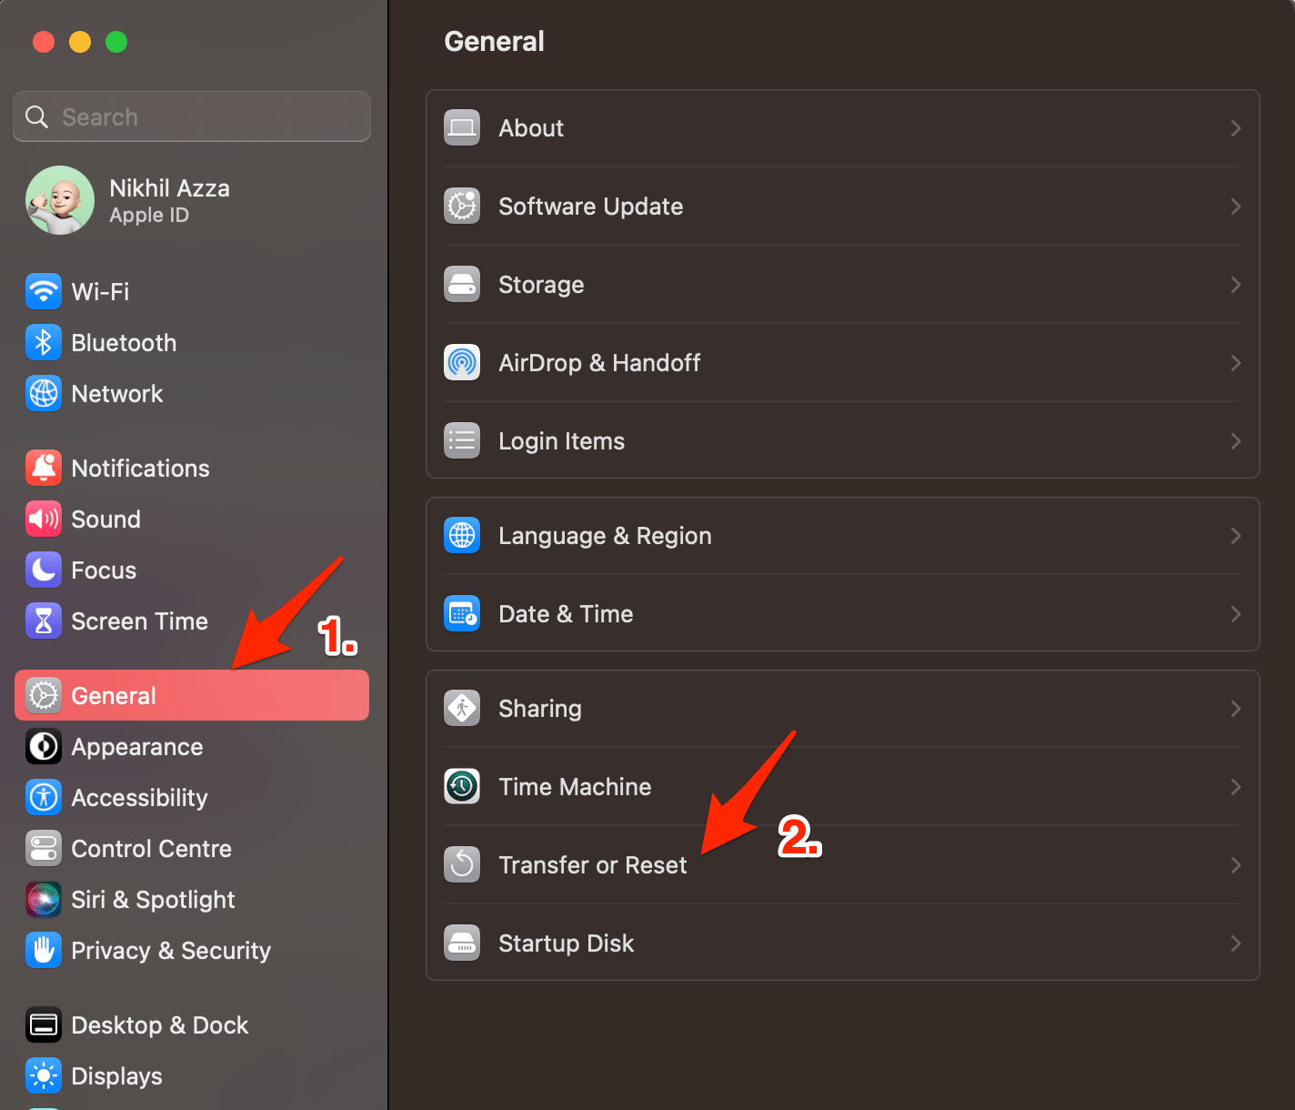Click the Focus moon icon
The width and height of the screenshot is (1295, 1110).
[44, 570]
